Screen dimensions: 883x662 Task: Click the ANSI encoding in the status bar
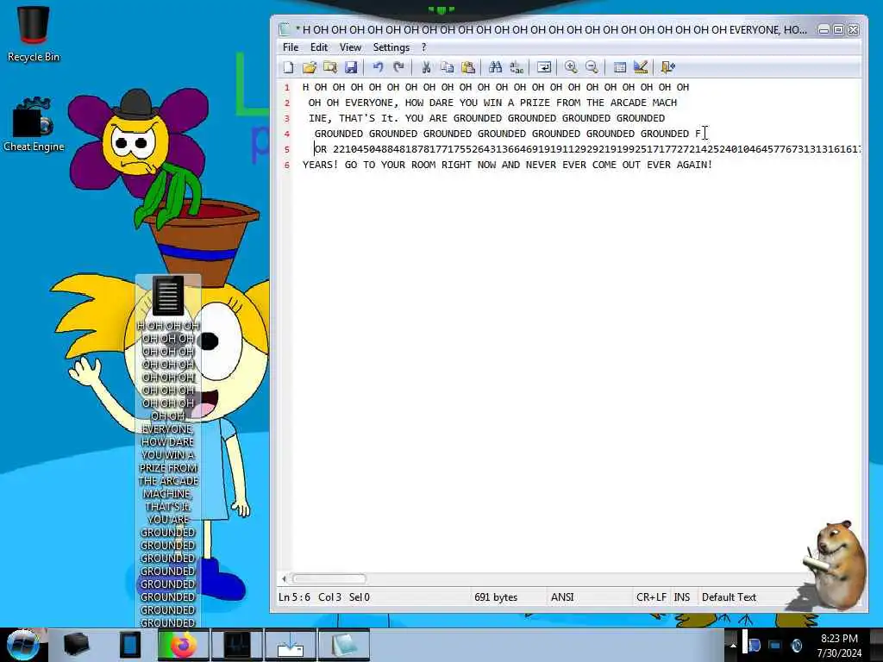click(x=562, y=597)
